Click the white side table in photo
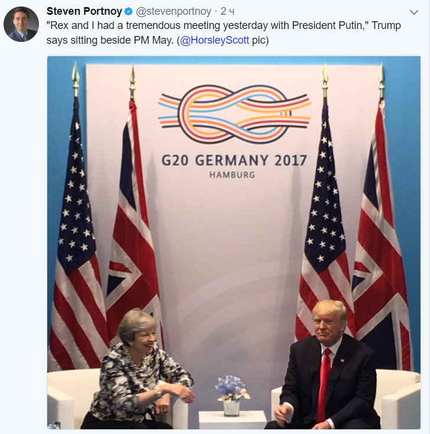This screenshot has width=430, height=434. point(233,420)
